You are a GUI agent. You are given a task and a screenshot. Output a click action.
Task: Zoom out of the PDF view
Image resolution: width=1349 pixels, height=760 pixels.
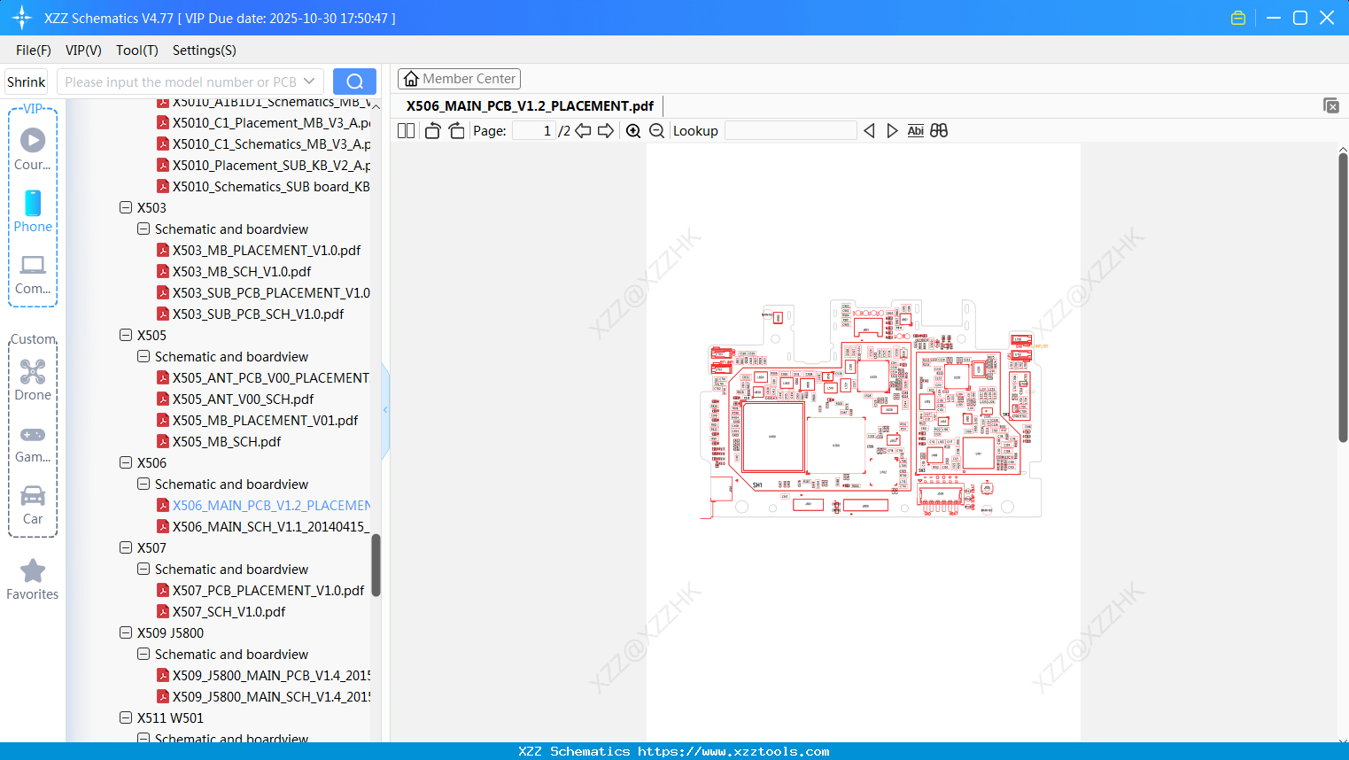pyautogui.click(x=655, y=130)
